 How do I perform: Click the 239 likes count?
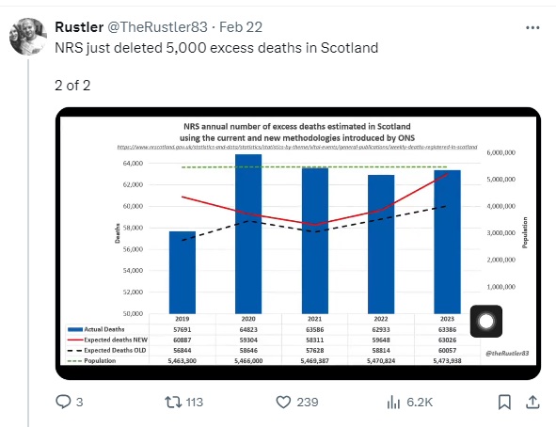[308, 403]
